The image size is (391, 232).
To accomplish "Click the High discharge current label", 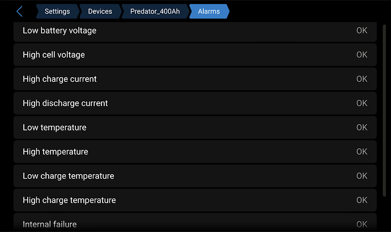I will tap(65, 103).
